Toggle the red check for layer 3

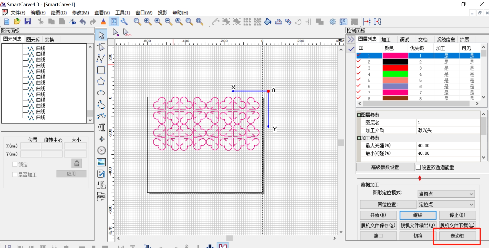tap(359, 67)
